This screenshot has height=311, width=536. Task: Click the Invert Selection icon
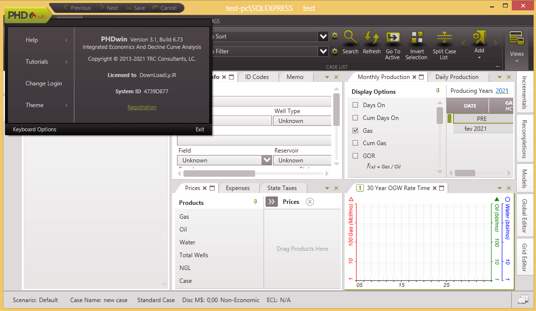point(417,38)
